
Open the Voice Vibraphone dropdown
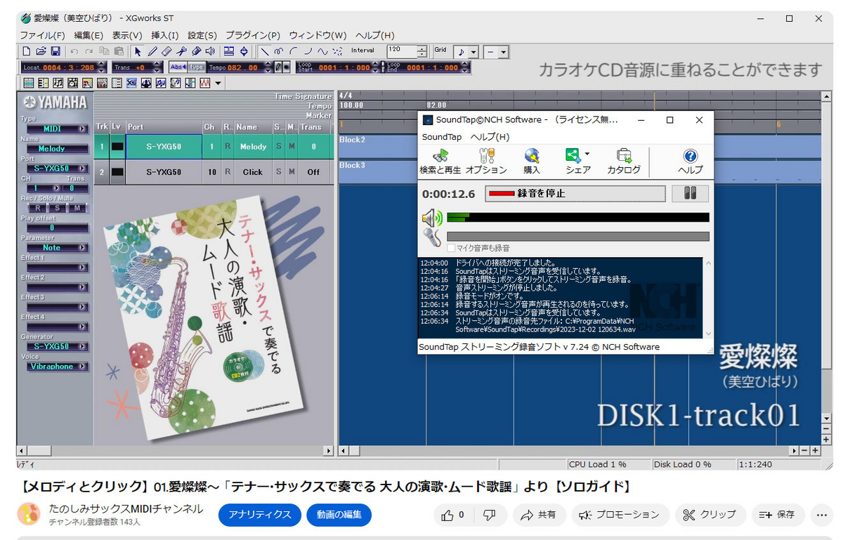click(57, 366)
